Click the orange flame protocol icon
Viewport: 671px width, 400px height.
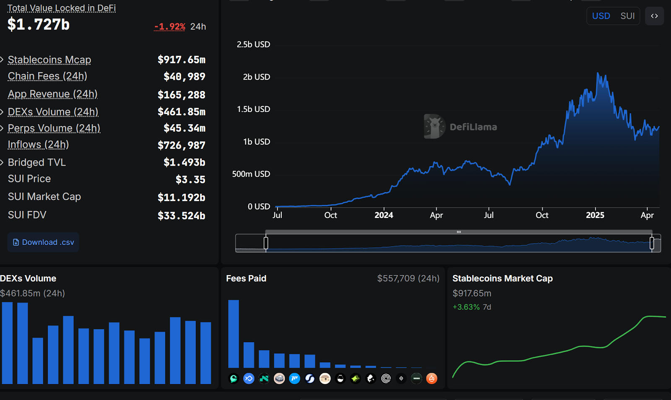[x=432, y=379]
